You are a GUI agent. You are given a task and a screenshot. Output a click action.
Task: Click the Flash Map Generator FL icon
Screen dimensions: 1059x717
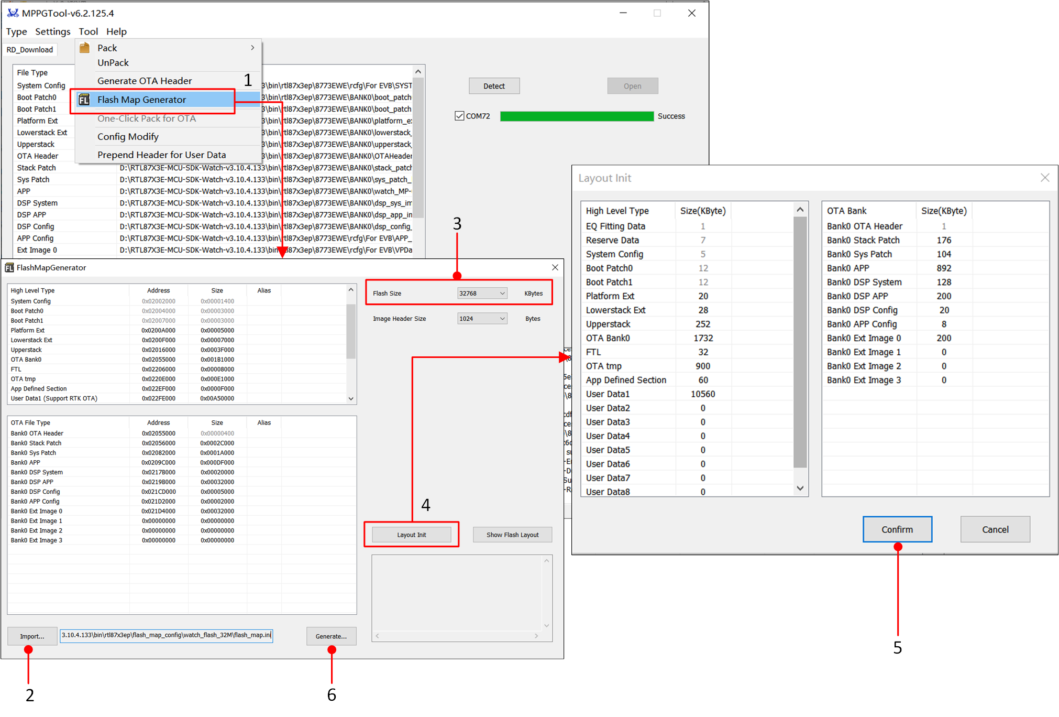click(x=84, y=100)
